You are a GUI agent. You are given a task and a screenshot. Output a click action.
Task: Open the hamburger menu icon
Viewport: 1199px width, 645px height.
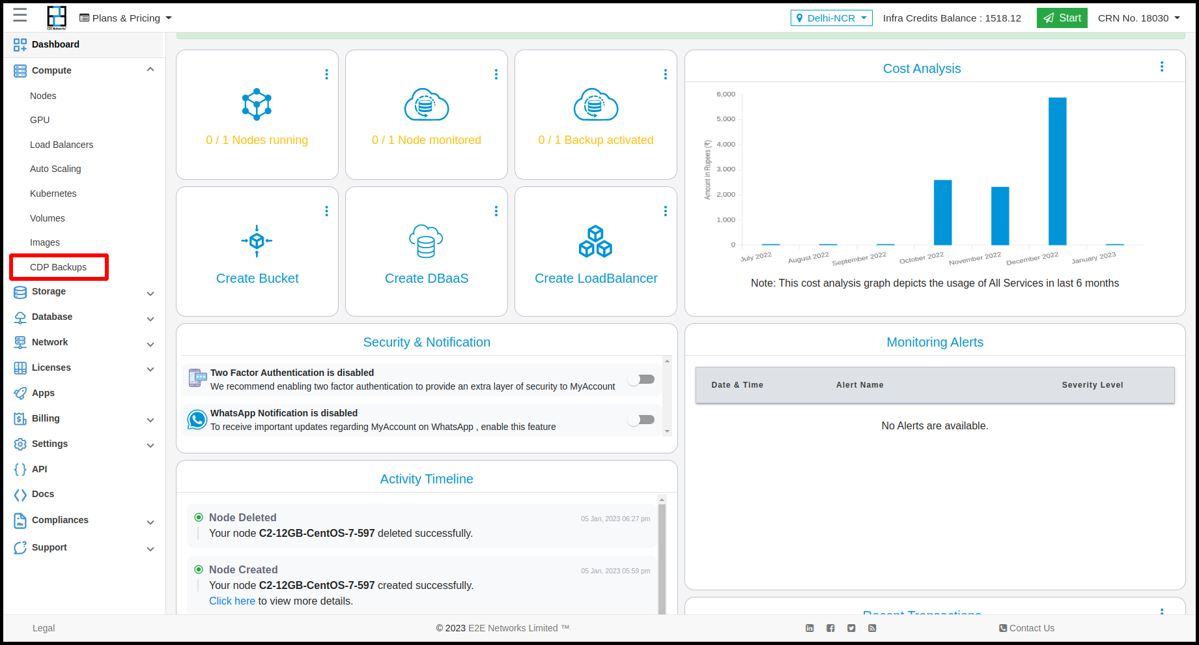coord(20,16)
